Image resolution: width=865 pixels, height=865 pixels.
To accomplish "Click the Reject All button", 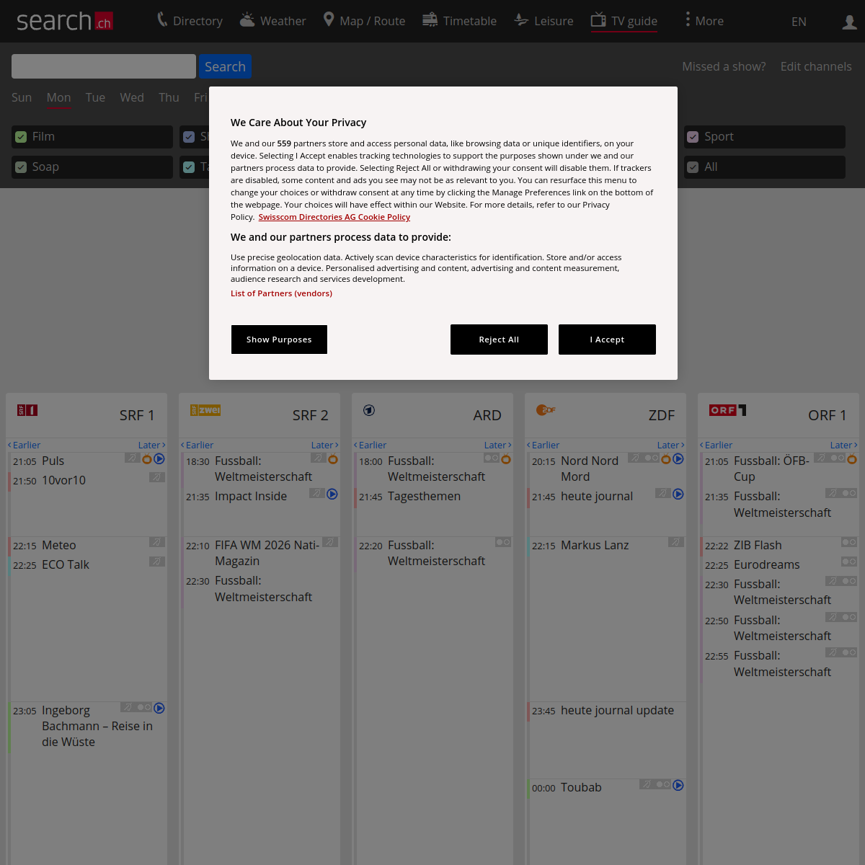I will (499, 340).
